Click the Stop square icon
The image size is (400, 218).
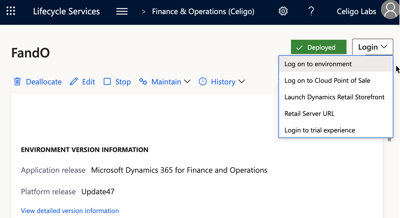[x=107, y=82]
